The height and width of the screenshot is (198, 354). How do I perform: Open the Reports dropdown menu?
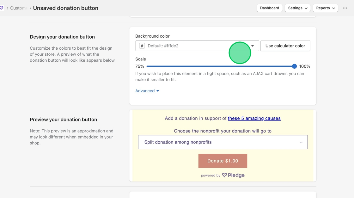tap(325, 8)
